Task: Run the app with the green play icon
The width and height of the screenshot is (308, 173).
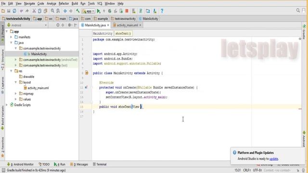Action: [99, 11]
